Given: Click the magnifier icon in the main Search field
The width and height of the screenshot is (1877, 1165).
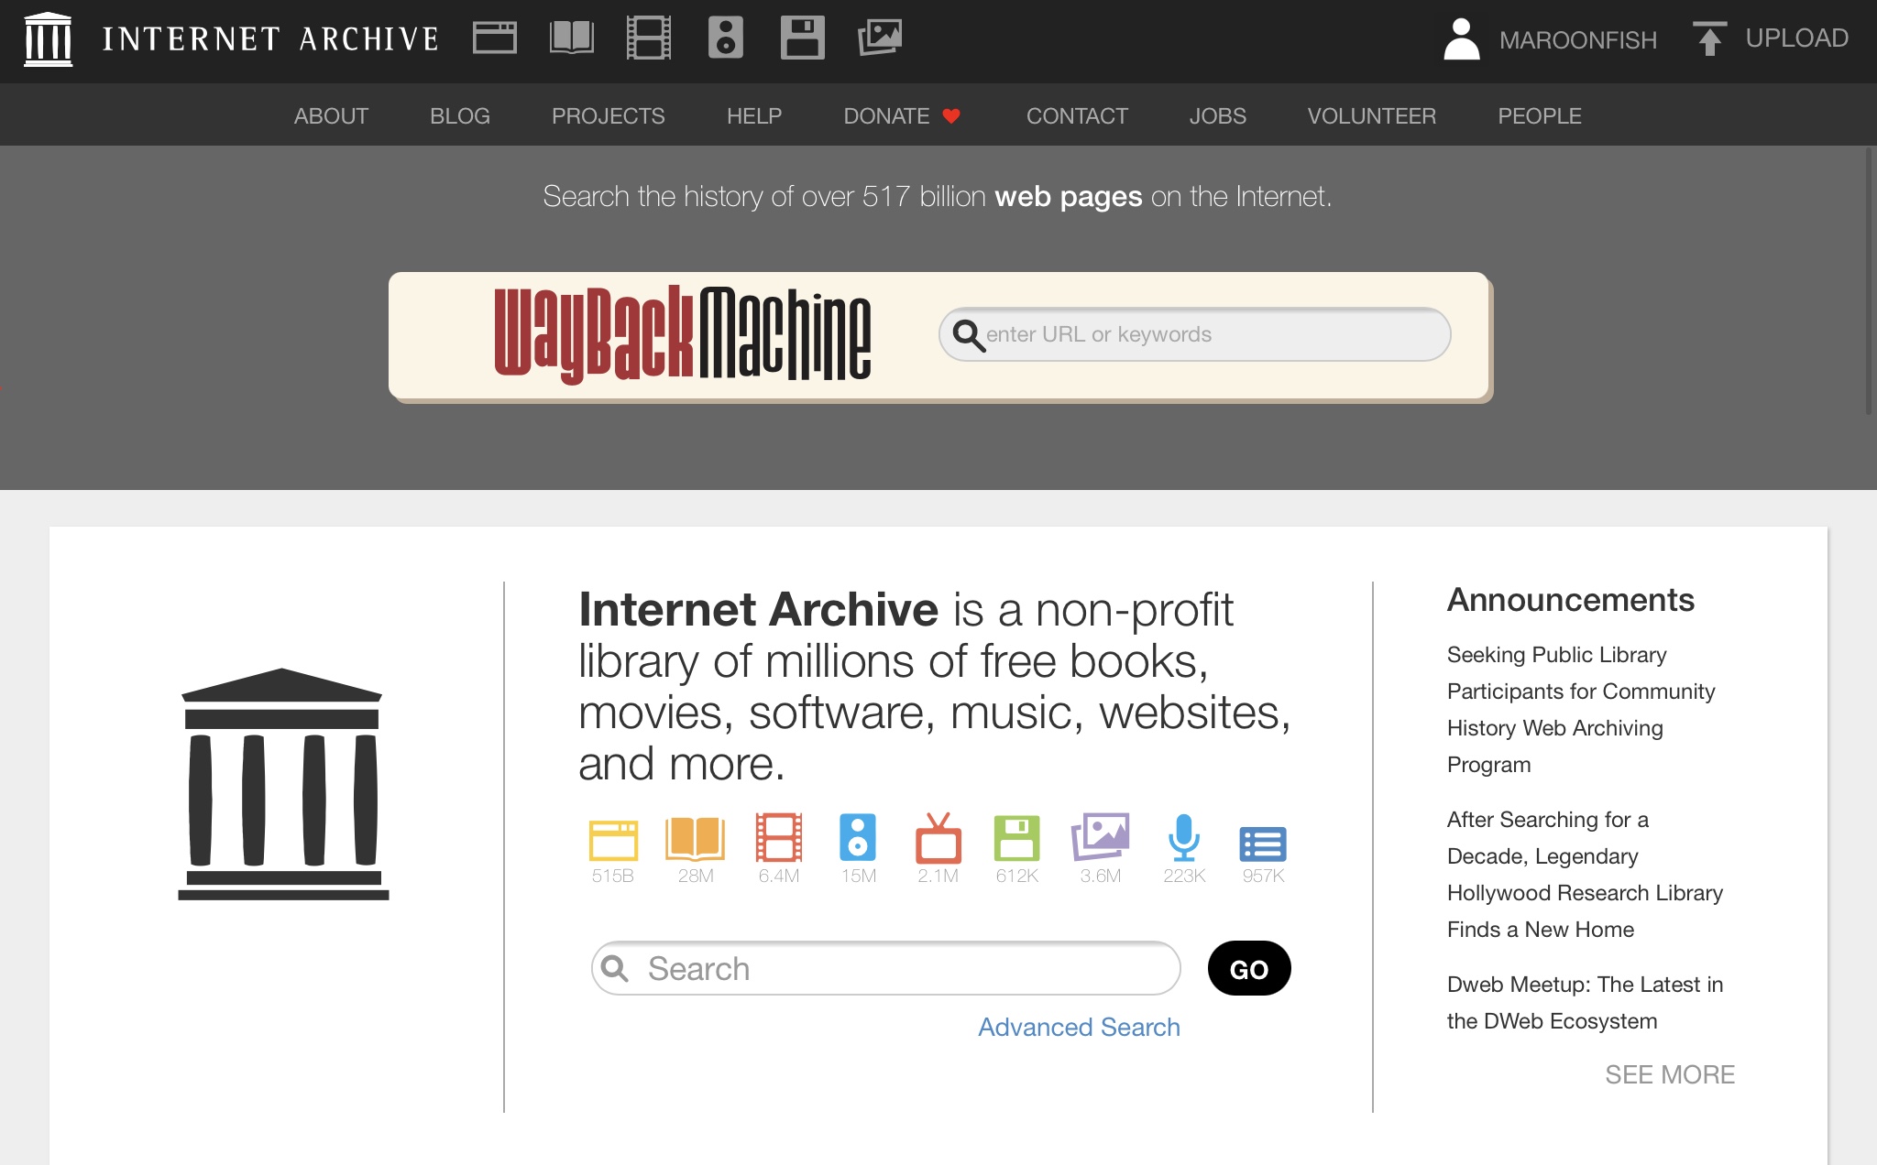Looking at the screenshot, I should (x=615, y=968).
